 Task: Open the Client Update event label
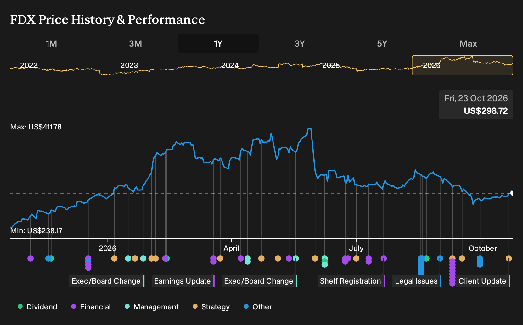pos(483,281)
